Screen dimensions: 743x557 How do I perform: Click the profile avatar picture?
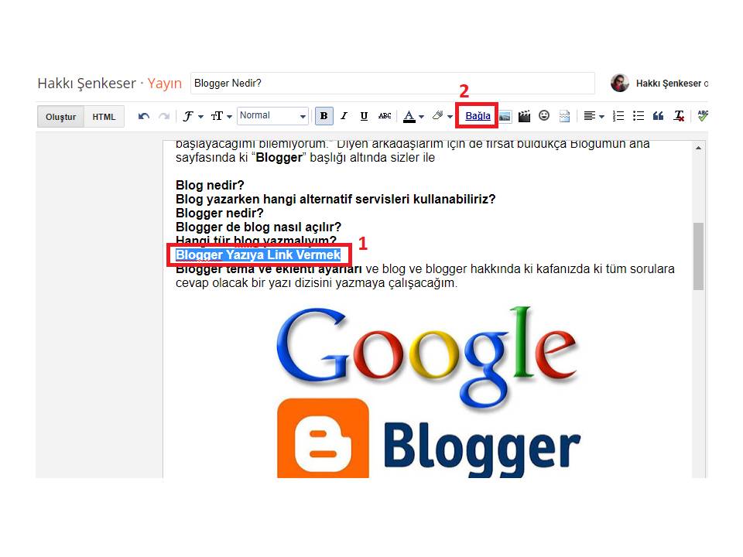tap(620, 84)
